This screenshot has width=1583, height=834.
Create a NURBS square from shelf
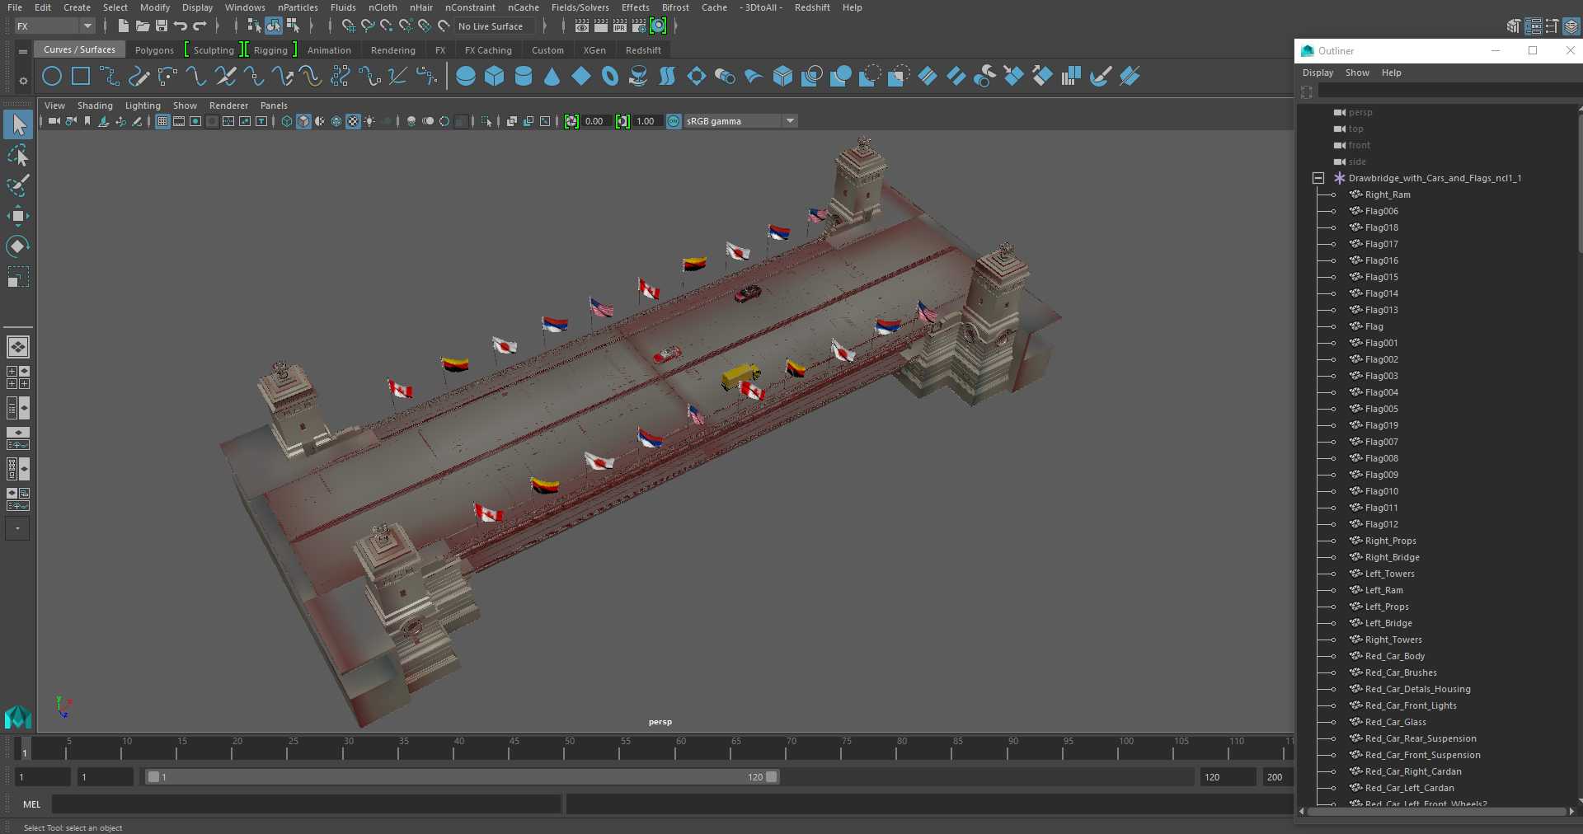81,77
